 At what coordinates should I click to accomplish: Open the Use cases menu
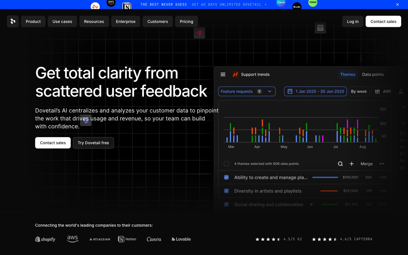click(62, 22)
